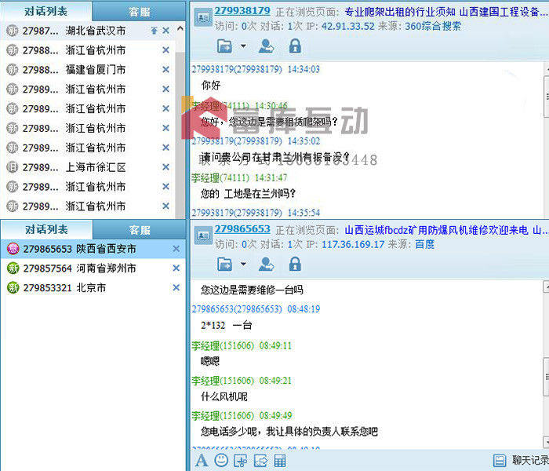Switch to 客服 tab above 陕西省西安市 list
The width and height of the screenshot is (549, 471).
(x=140, y=230)
